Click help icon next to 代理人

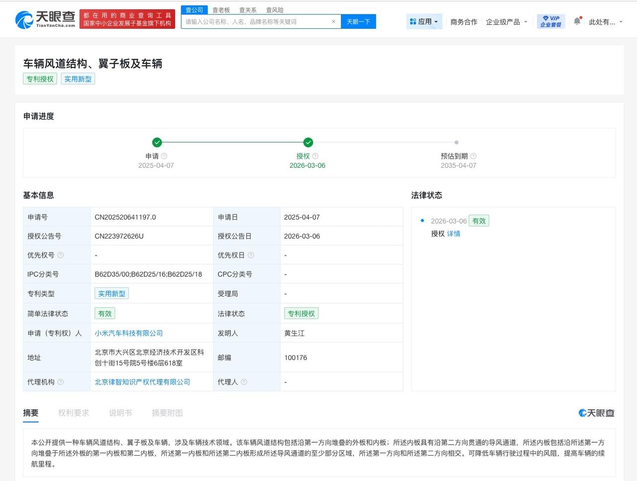coord(244,382)
